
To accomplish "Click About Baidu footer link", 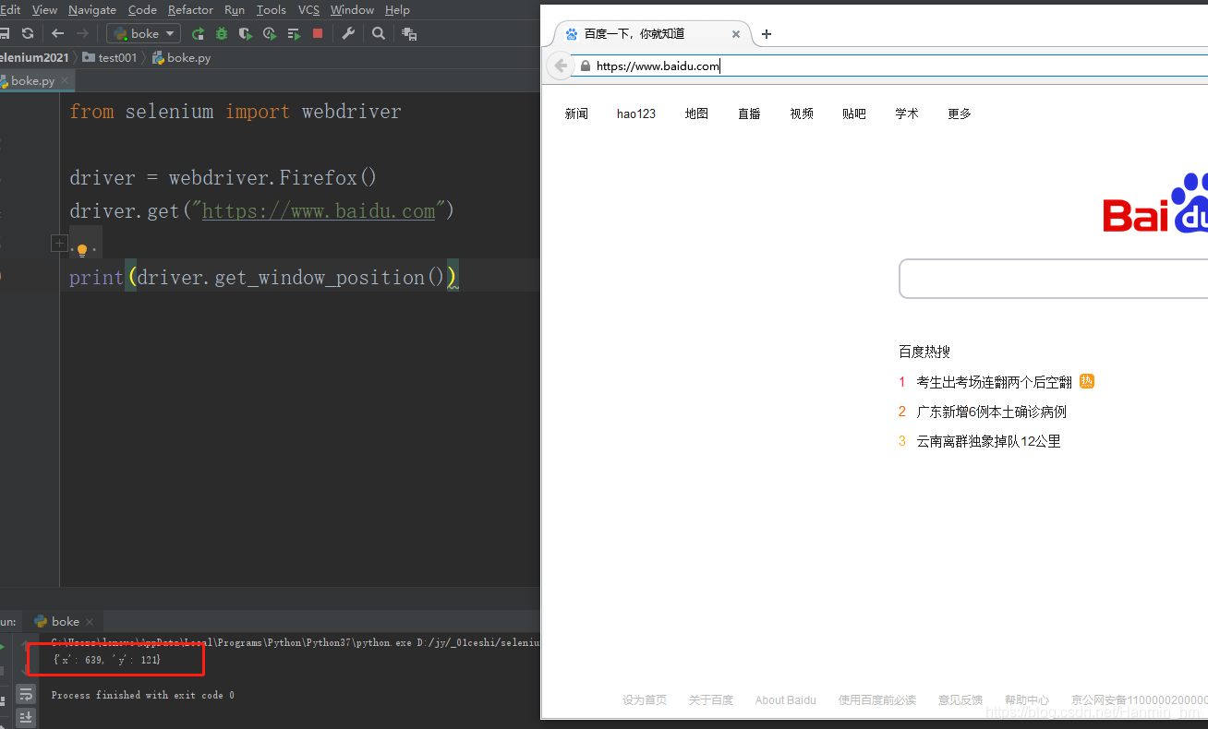I will pyautogui.click(x=786, y=700).
